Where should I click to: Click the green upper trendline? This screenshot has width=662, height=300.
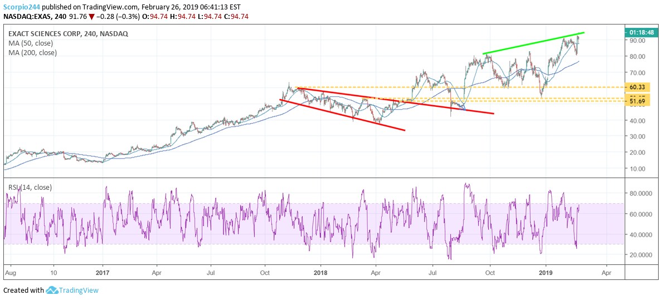[534, 43]
